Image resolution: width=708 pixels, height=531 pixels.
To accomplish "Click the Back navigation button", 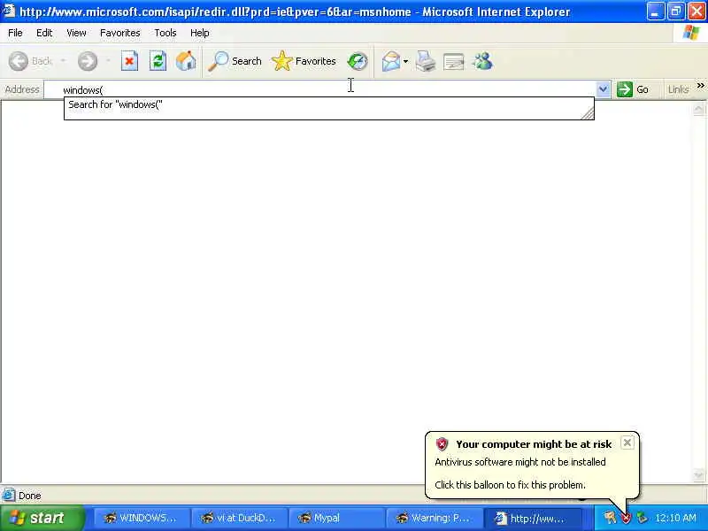I will pos(31,61).
